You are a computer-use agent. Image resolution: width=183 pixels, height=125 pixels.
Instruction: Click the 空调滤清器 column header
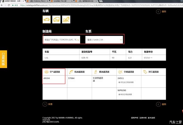[129, 72]
